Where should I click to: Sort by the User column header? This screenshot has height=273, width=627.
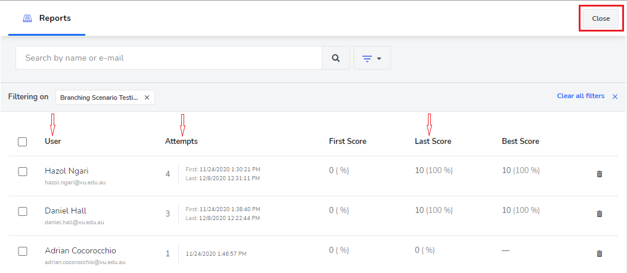click(53, 142)
